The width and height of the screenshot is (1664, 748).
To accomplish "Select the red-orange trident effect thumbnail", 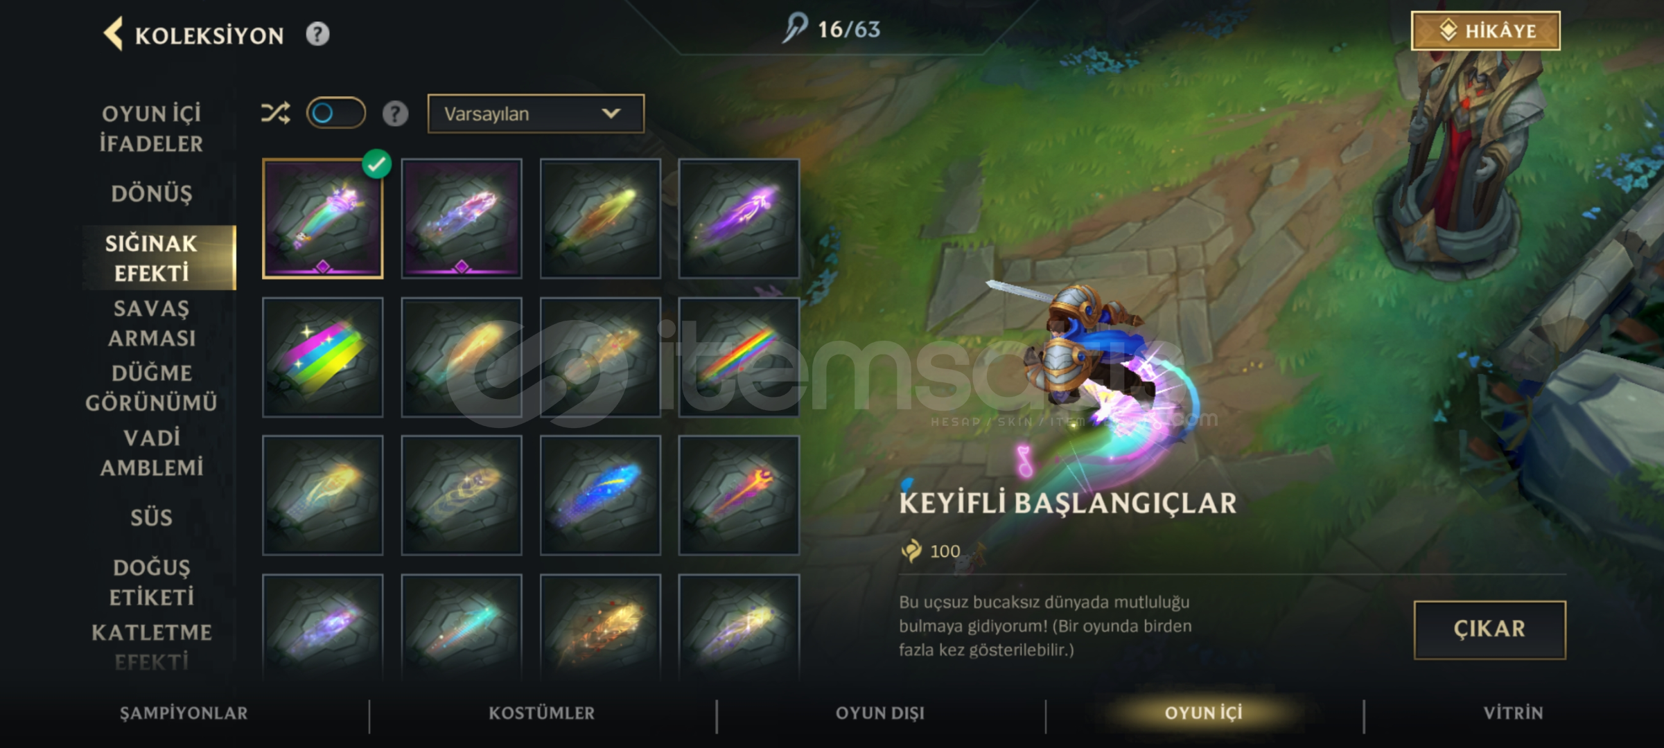I will pos(739,495).
